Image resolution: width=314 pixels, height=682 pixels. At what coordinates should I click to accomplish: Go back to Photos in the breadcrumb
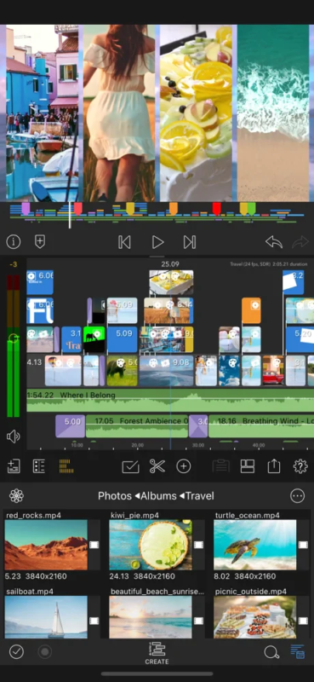pyautogui.click(x=115, y=496)
